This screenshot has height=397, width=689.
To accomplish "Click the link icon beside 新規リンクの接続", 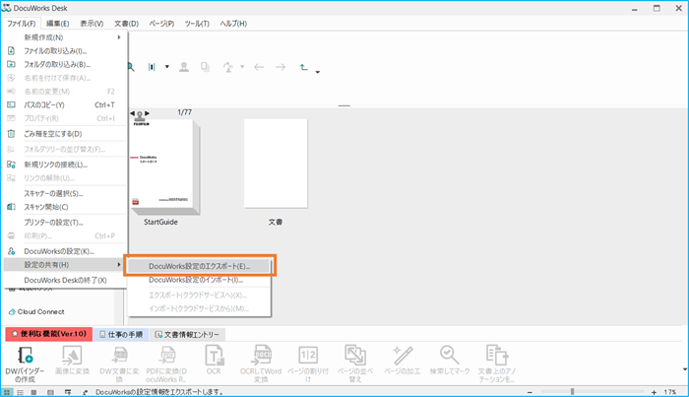I will 12,165.
